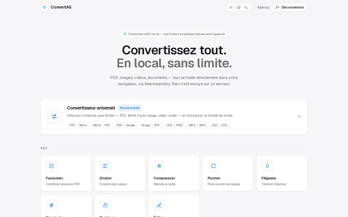The height and width of the screenshot is (217, 348).
Task: Open the Filigrane card title
Action: coord(269,178)
